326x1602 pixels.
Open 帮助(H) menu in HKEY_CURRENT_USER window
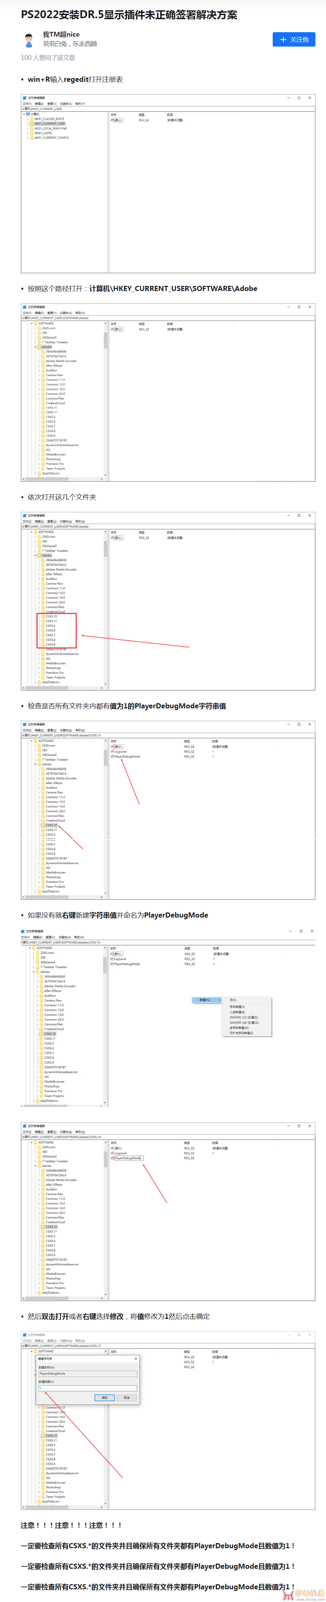pyautogui.click(x=80, y=104)
